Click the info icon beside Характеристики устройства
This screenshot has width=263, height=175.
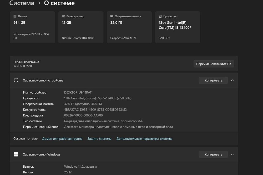(x=16, y=80)
